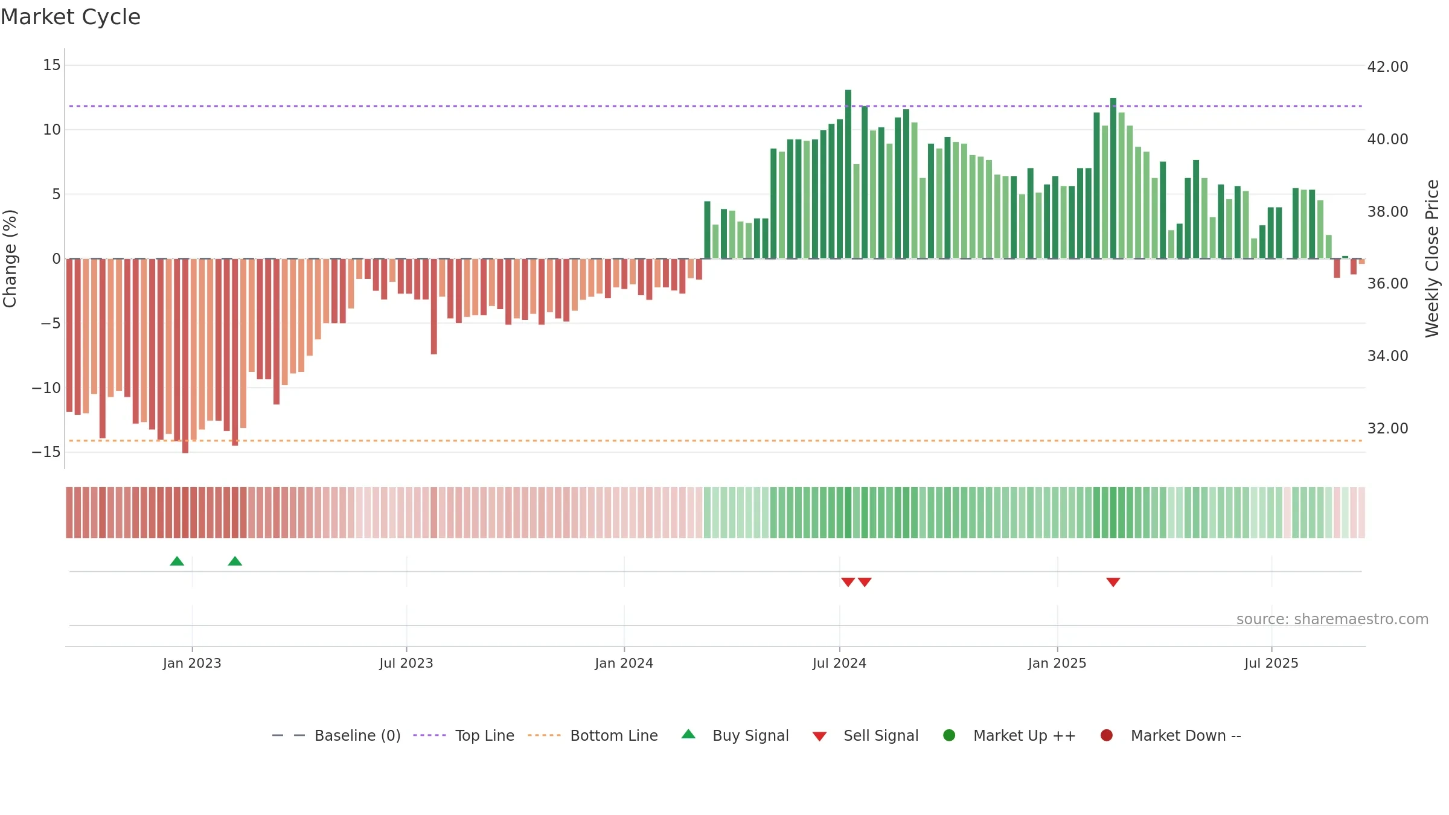This screenshot has height=815, width=1449.
Task: Click the 36.00 price tick label
Action: [1387, 283]
